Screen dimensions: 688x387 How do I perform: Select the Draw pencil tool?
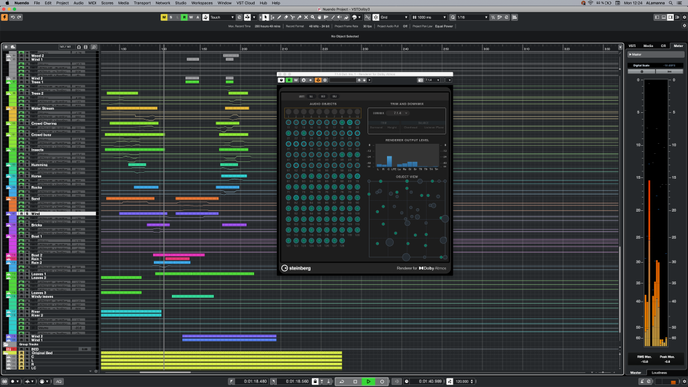coord(279,17)
